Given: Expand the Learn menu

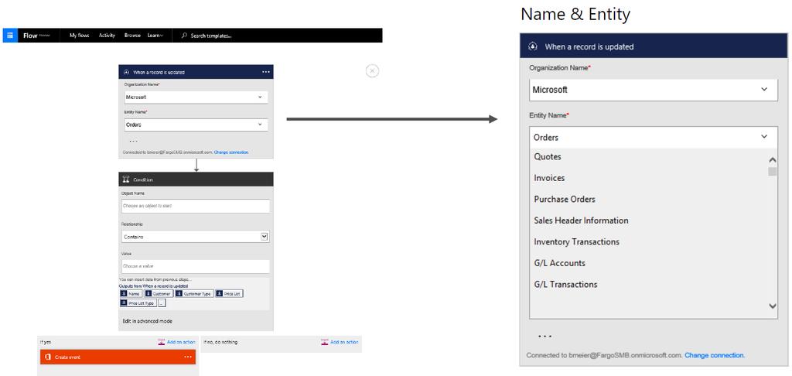Looking at the screenshot, I should [x=155, y=36].
